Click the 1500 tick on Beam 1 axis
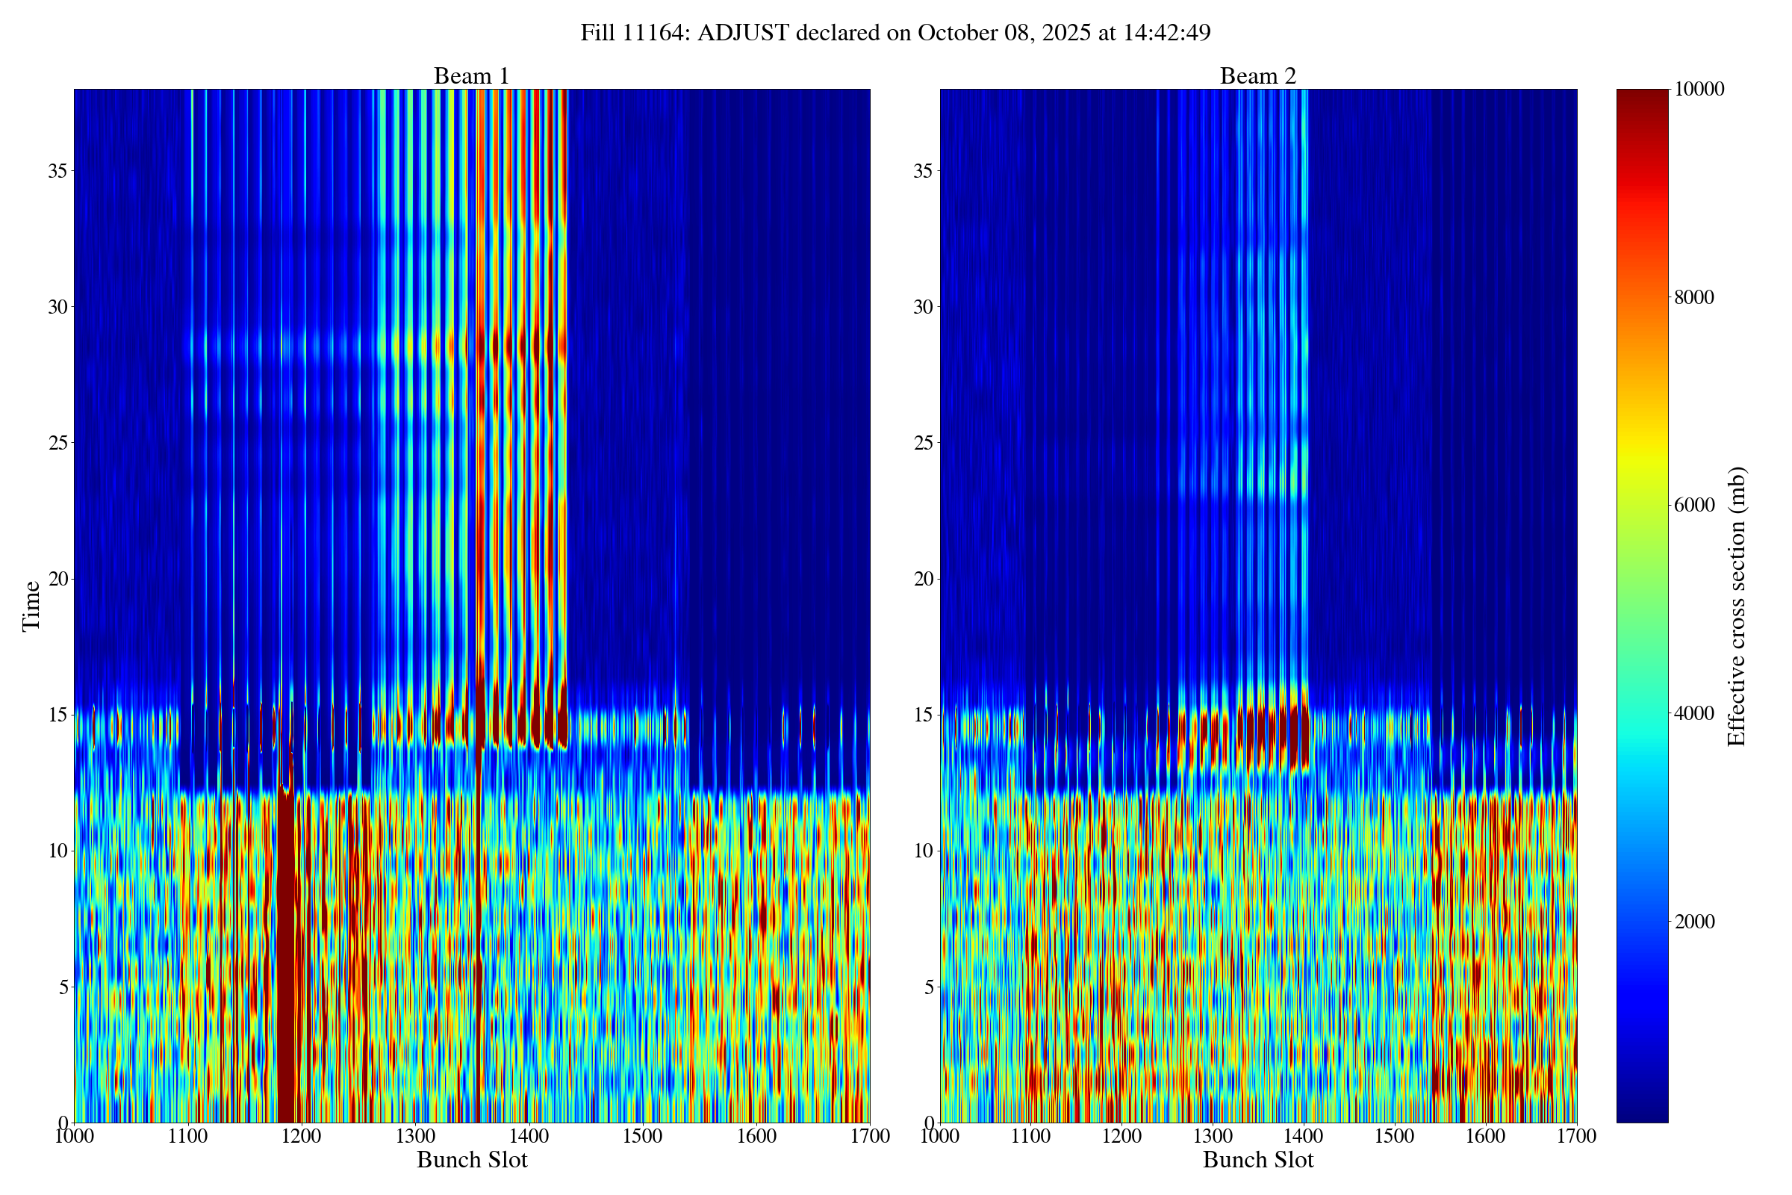The width and height of the screenshot is (1792, 1195). [642, 1136]
